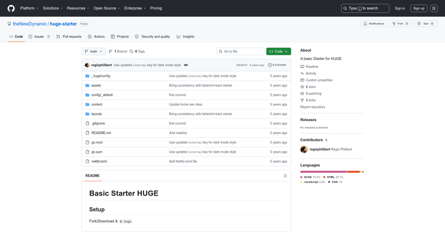Click the tag icon beside 0 Tags
The width and height of the screenshot is (445, 250).
click(x=131, y=51)
